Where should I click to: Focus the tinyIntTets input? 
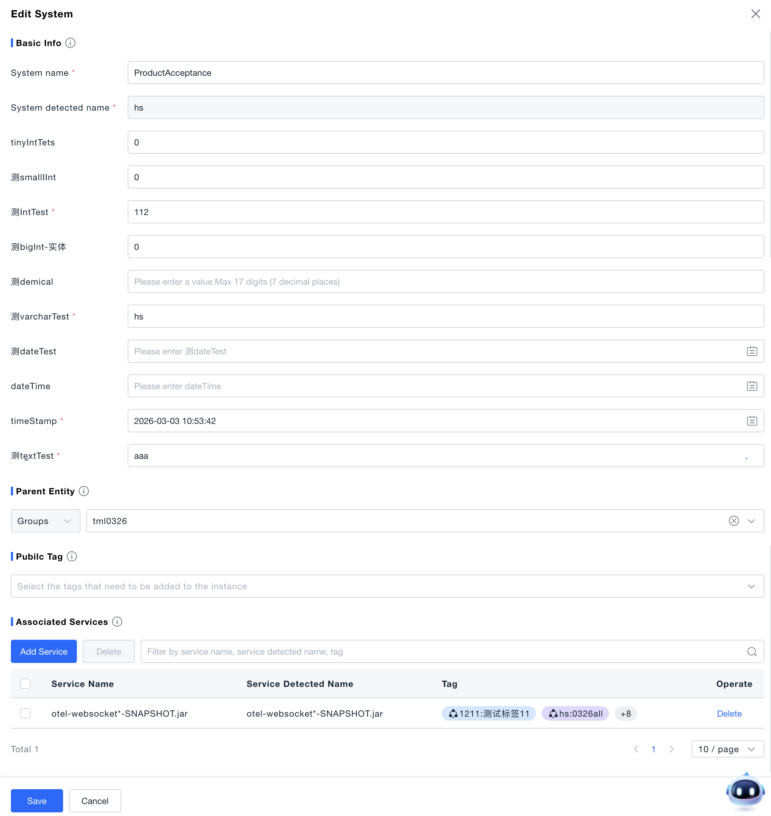point(445,142)
